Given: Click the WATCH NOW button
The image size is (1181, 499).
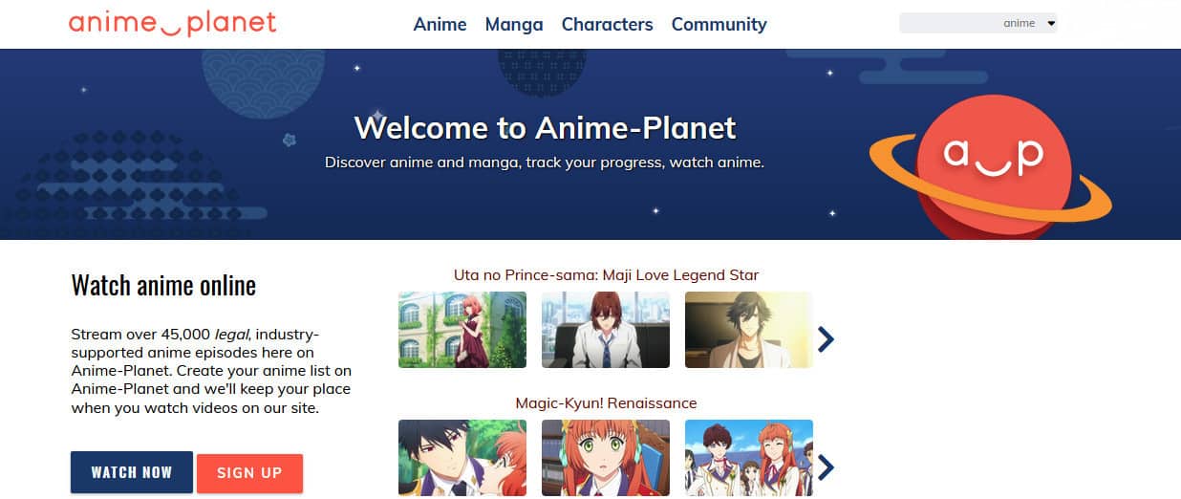Looking at the screenshot, I should click(132, 472).
